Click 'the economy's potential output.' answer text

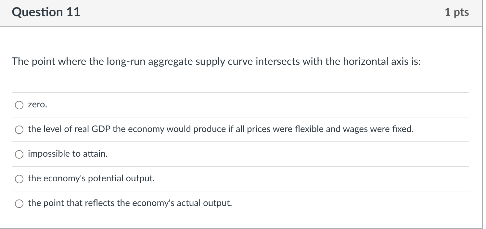(x=91, y=179)
